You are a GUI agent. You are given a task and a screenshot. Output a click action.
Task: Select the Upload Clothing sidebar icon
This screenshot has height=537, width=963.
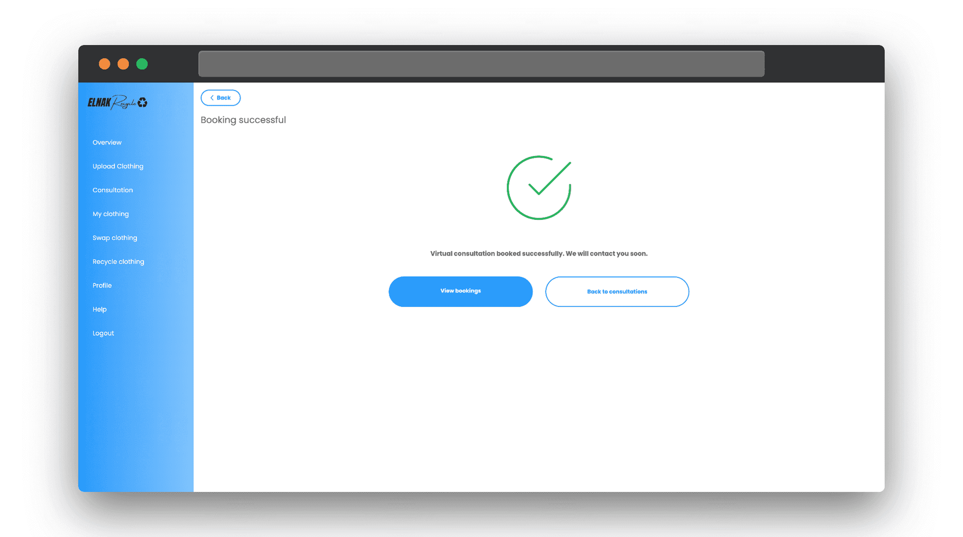click(118, 166)
